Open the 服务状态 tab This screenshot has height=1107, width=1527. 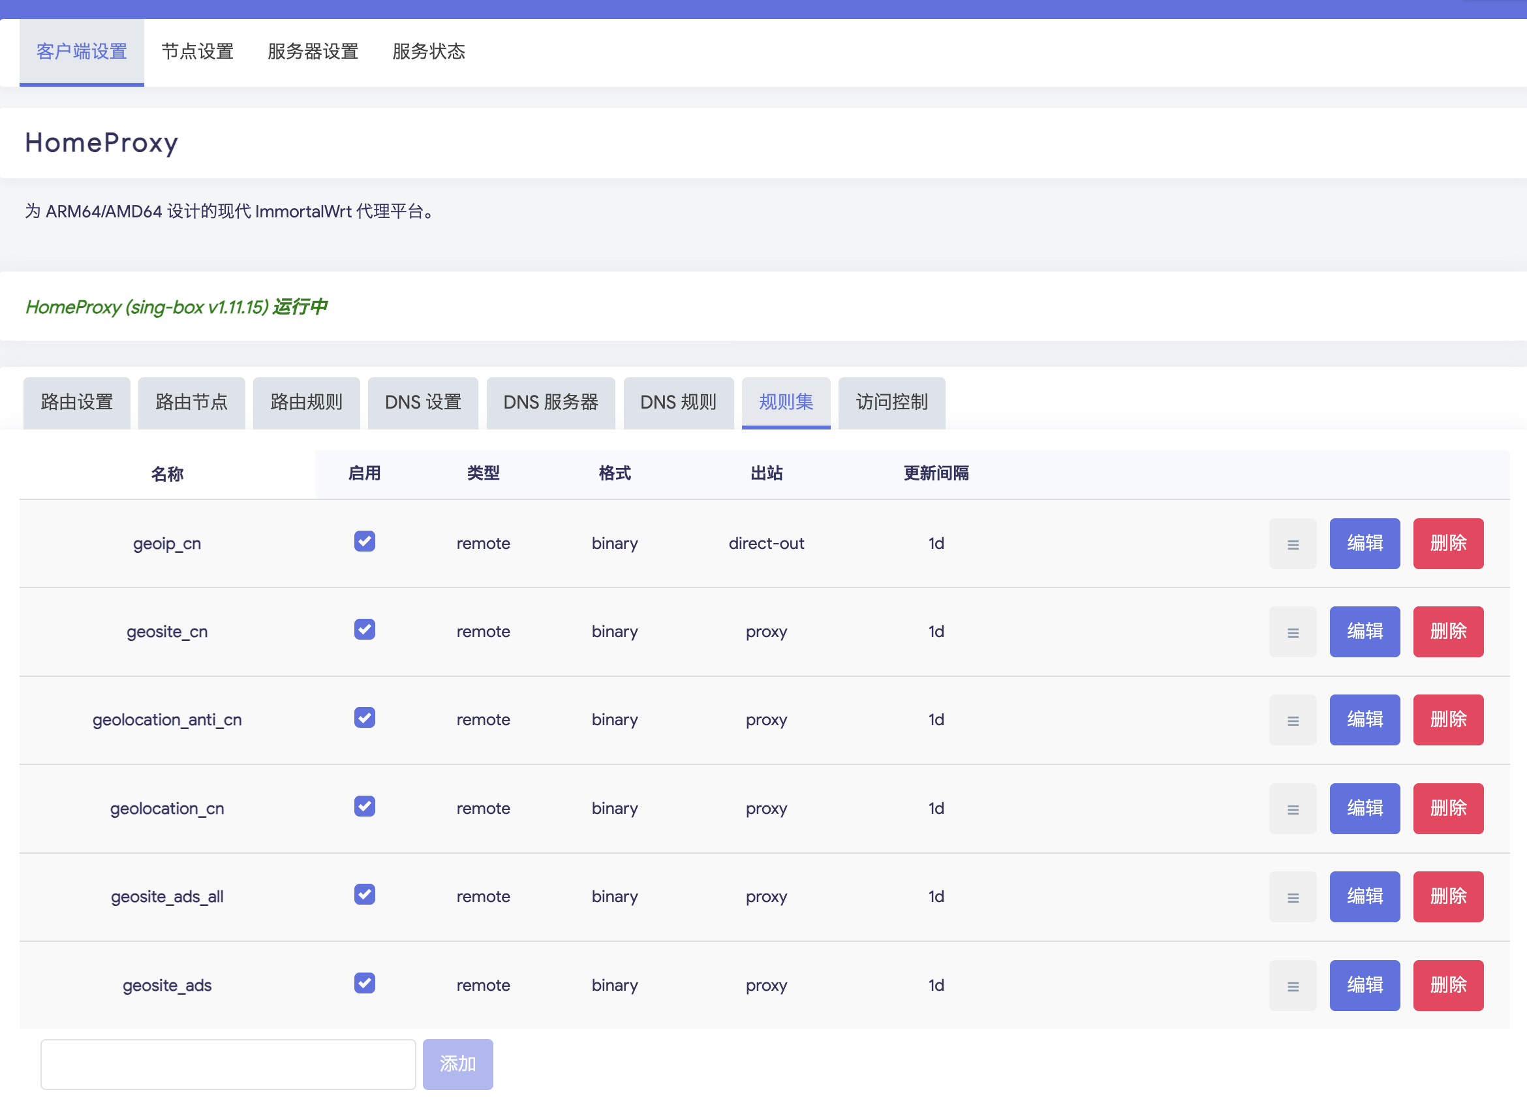point(428,52)
